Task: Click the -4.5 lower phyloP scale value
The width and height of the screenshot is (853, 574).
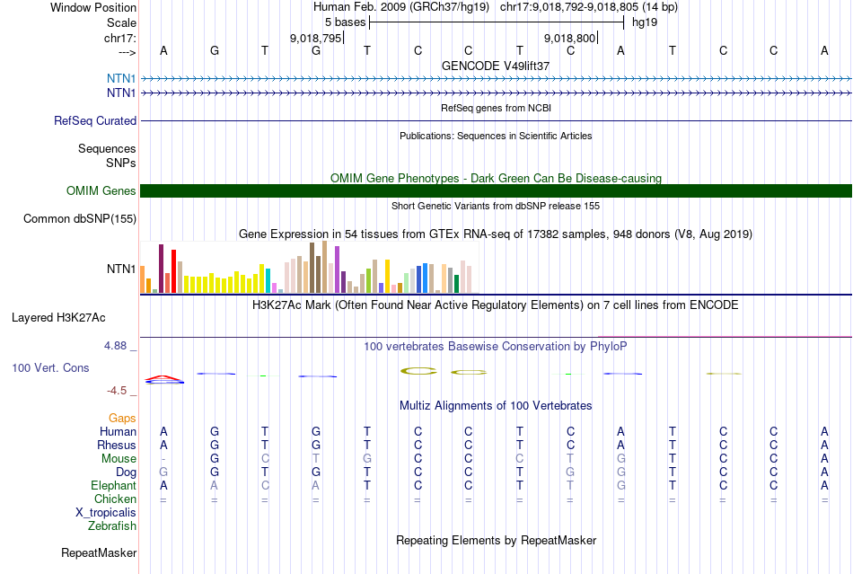Action: click(x=117, y=391)
